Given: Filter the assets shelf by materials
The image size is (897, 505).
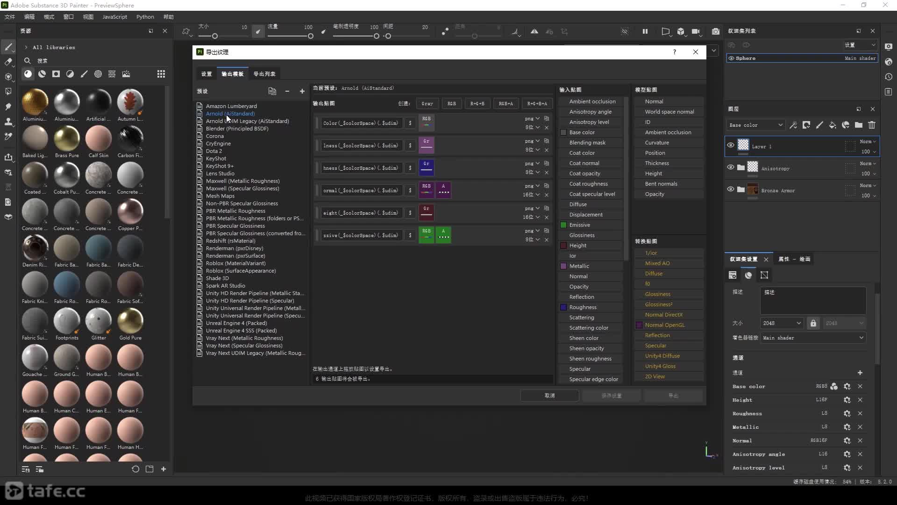Looking at the screenshot, I should pos(28,74).
